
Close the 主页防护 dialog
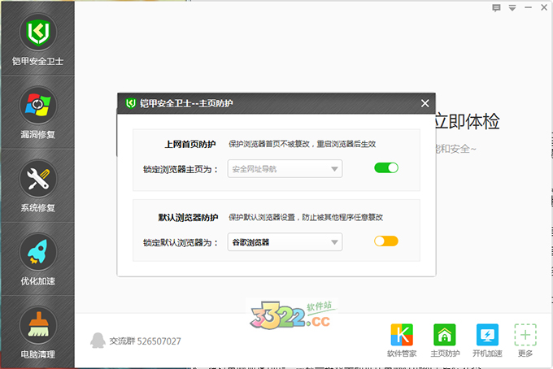425,103
